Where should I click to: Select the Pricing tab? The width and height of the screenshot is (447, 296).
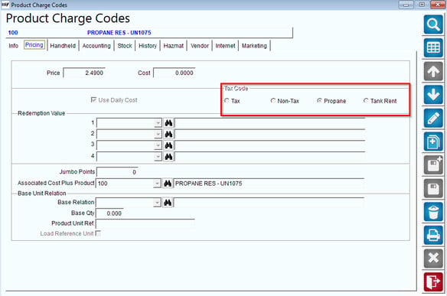[34, 45]
